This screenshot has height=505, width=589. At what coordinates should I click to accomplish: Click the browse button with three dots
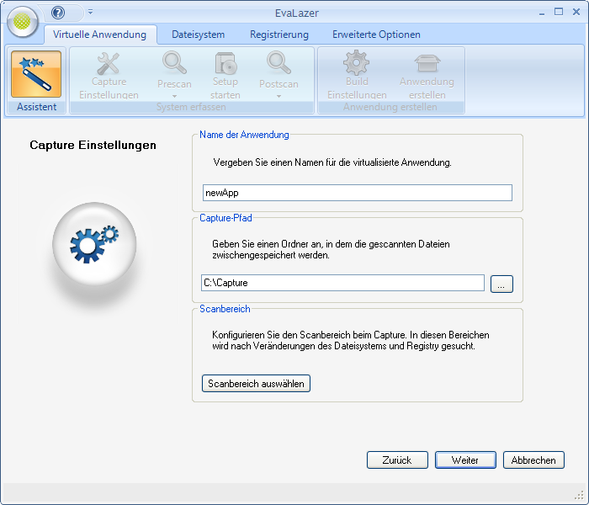(x=501, y=284)
